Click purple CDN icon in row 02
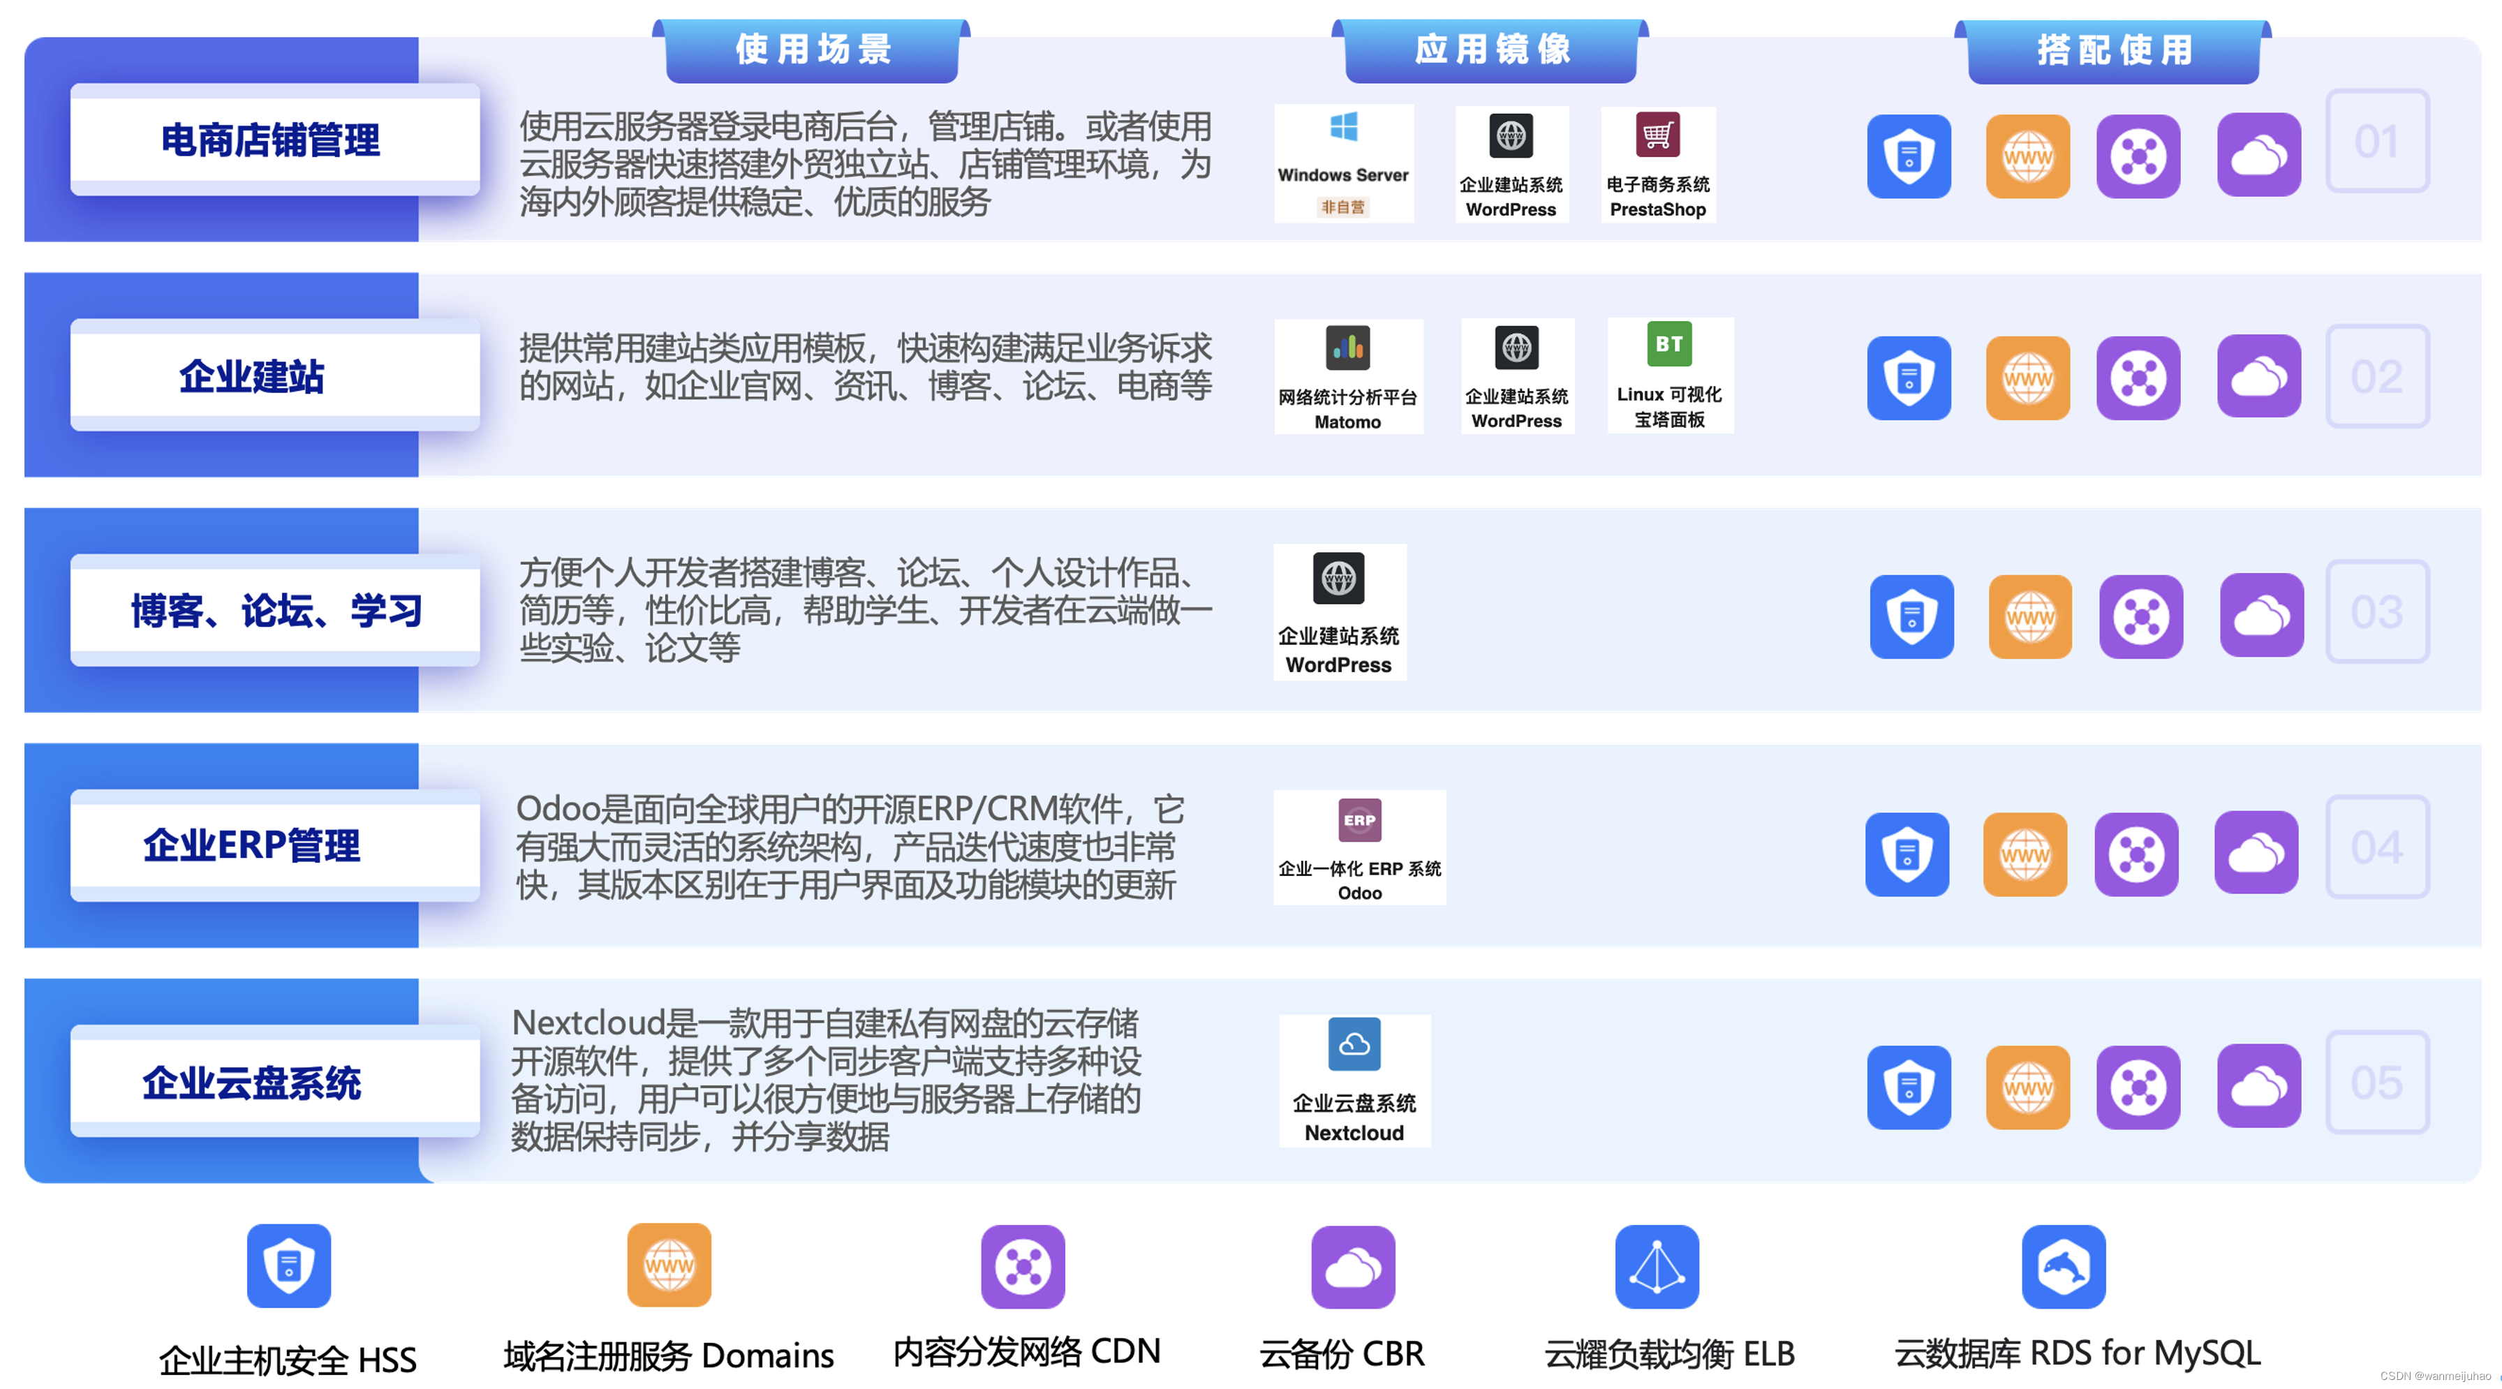 pos(2138,378)
